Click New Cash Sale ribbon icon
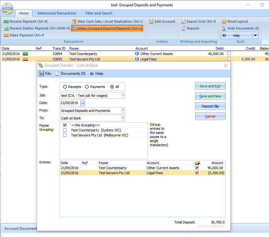The height and width of the screenshot is (237, 269). (x=74, y=21)
